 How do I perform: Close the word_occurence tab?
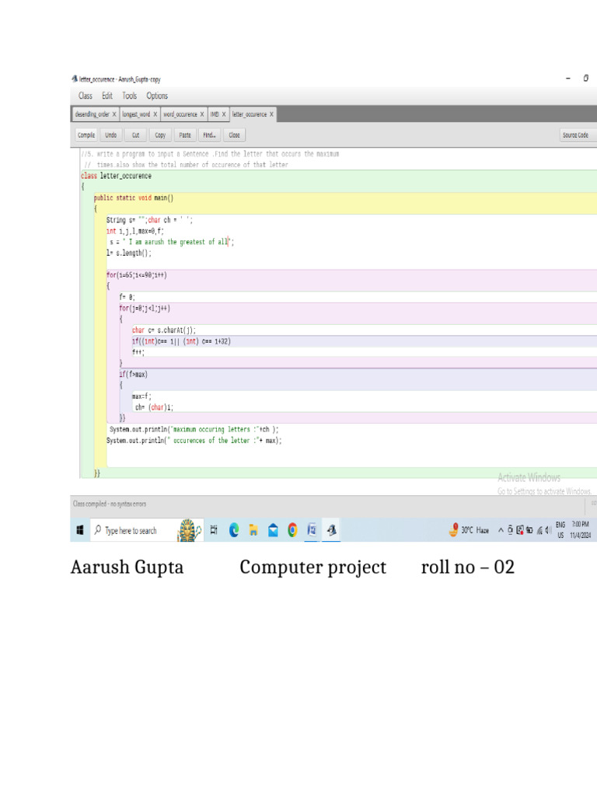[202, 114]
